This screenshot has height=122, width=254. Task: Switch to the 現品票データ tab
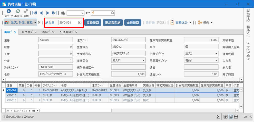[29, 32]
